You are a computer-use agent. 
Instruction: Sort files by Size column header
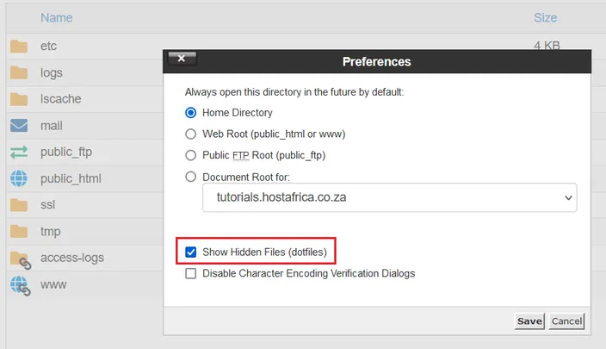pyautogui.click(x=546, y=18)
